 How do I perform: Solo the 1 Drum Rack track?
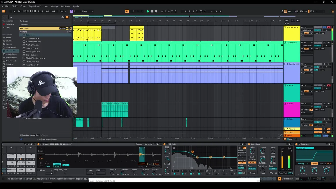coord(324,27)
